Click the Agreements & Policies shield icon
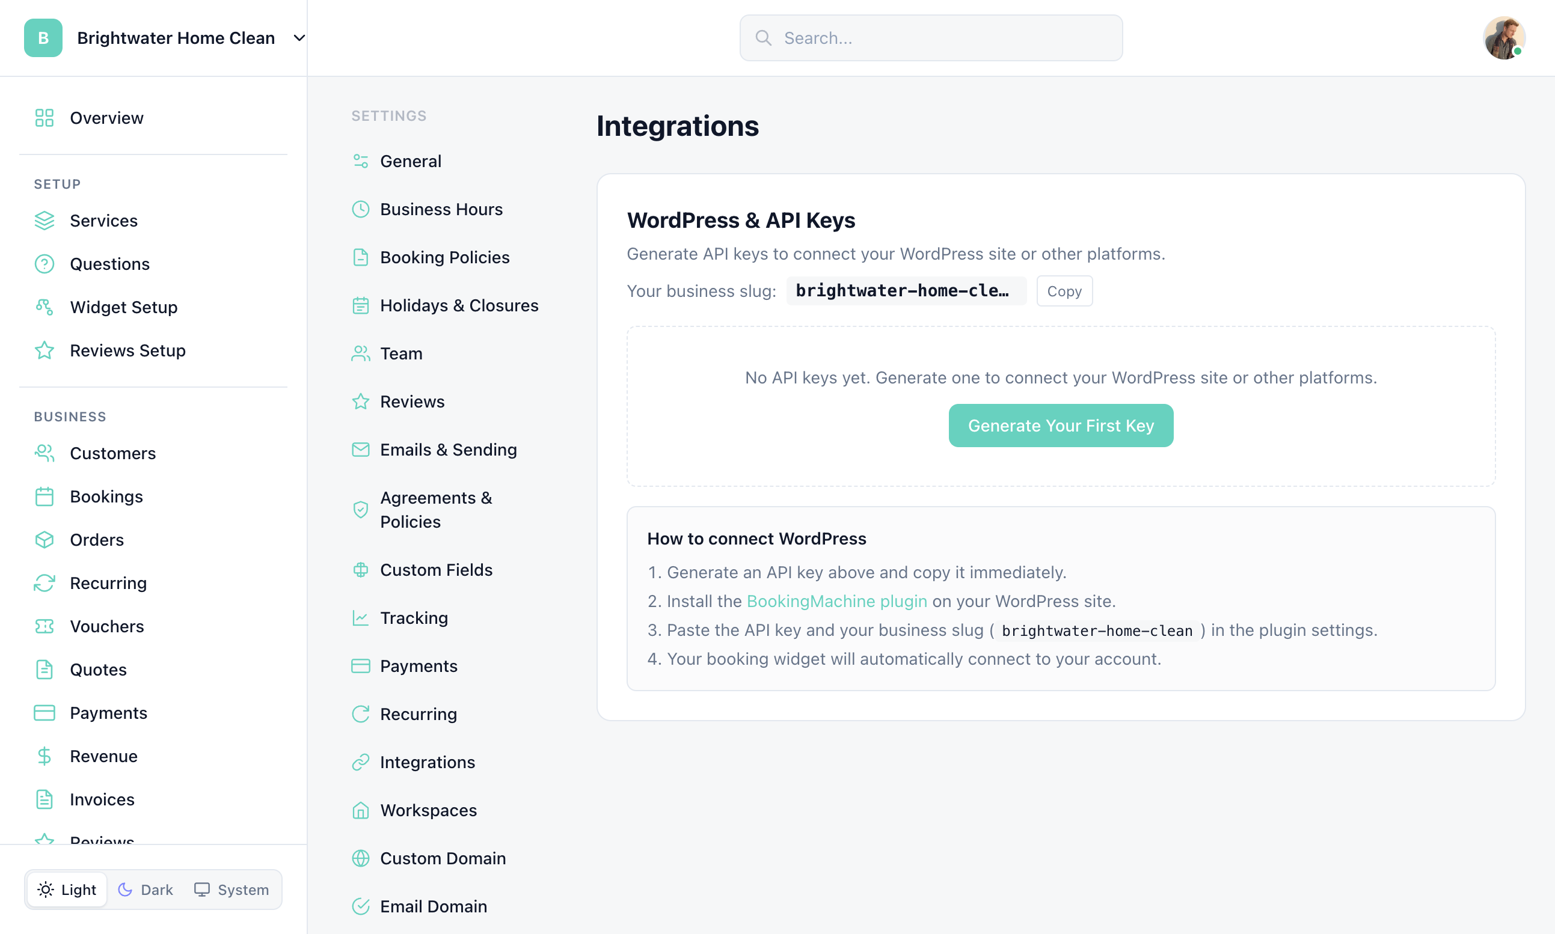The image size is (1555, 934). (361, 510)
